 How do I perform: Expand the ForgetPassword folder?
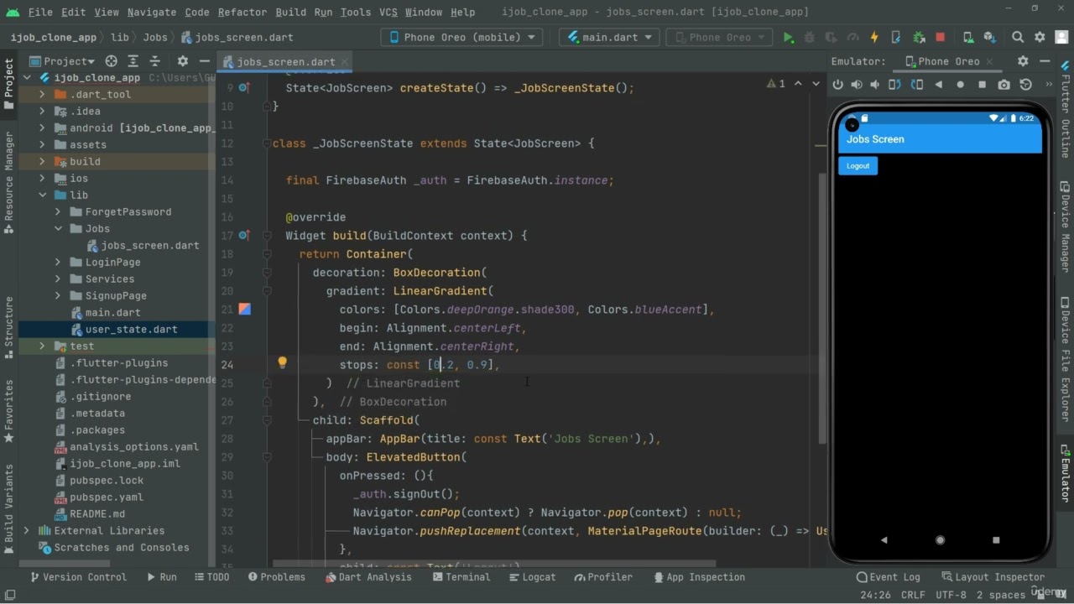(58, 212)
